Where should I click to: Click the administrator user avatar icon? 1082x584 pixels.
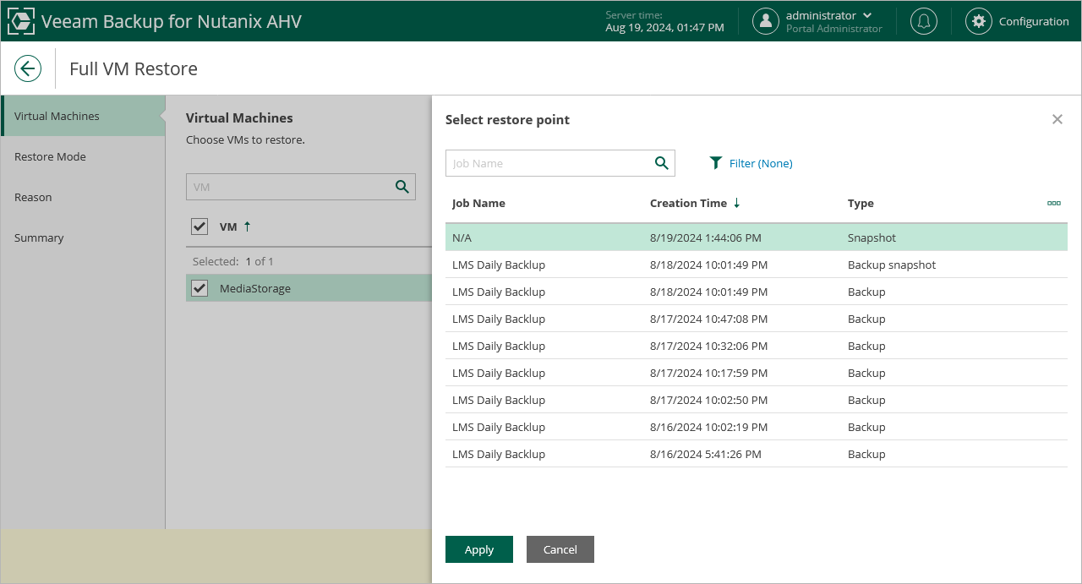tap(766, 21)
